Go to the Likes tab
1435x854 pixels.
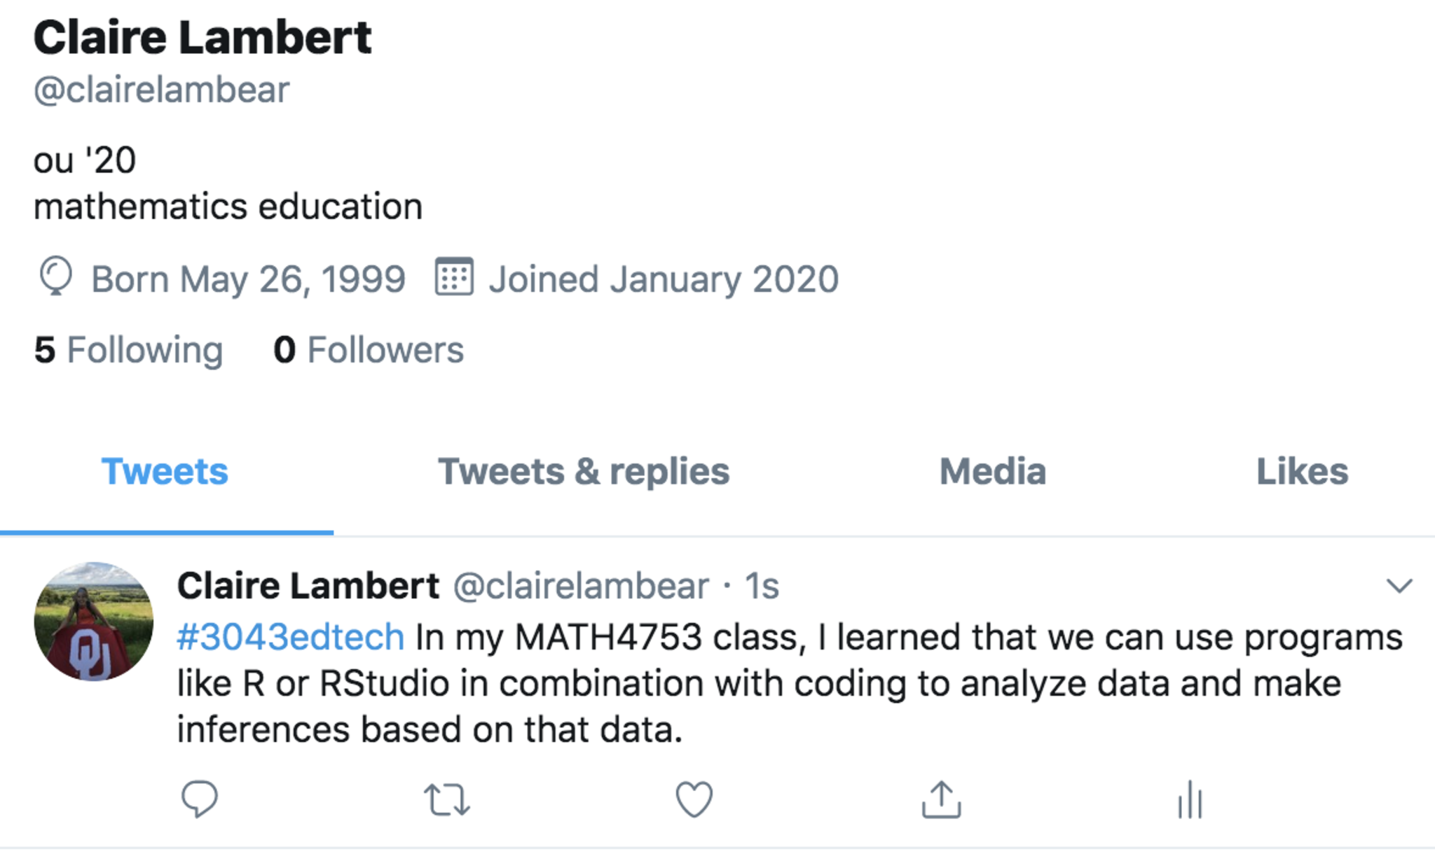(1302, 471)
